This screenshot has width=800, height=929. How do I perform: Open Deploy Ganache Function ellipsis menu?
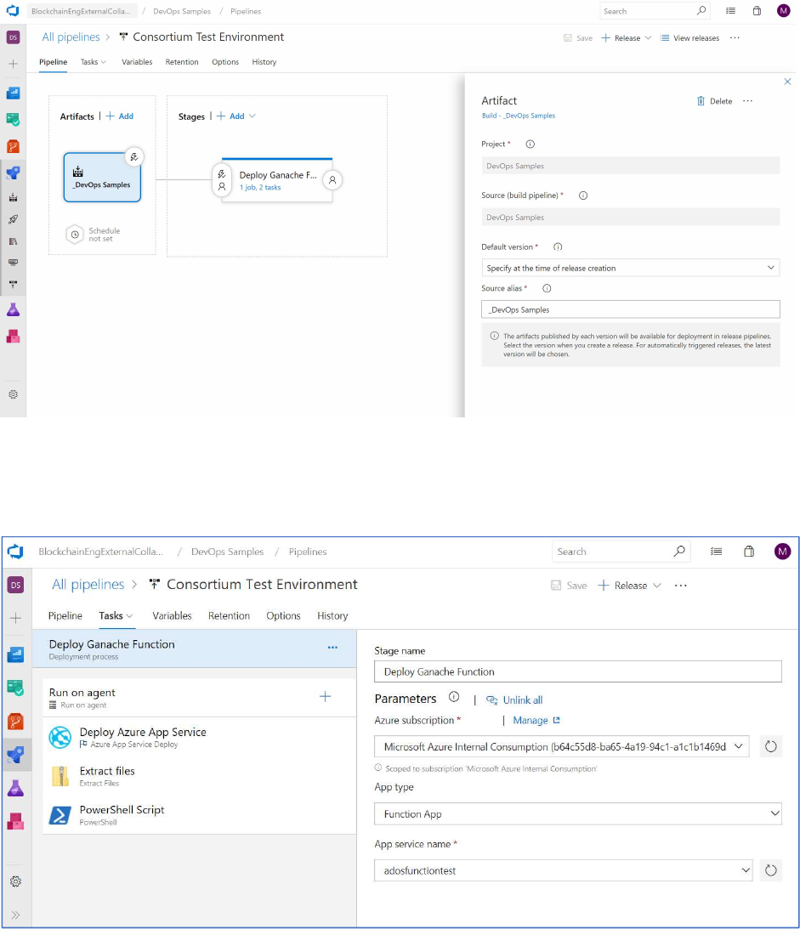click(x=332, y=648)
